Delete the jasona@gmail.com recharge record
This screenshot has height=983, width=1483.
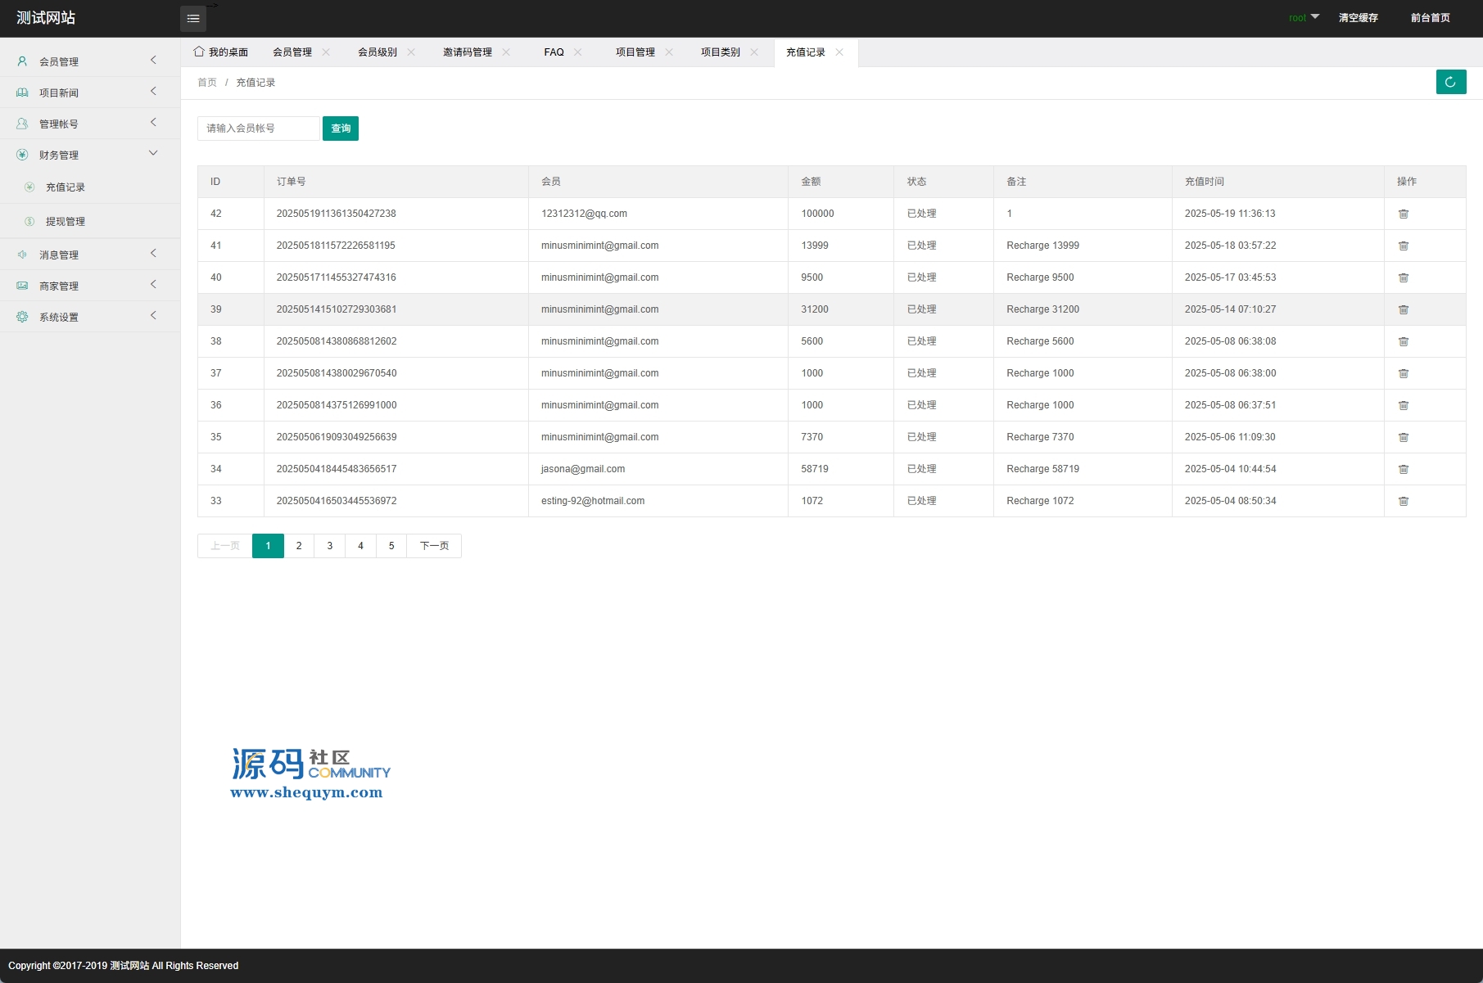(x=1403, y=469)
